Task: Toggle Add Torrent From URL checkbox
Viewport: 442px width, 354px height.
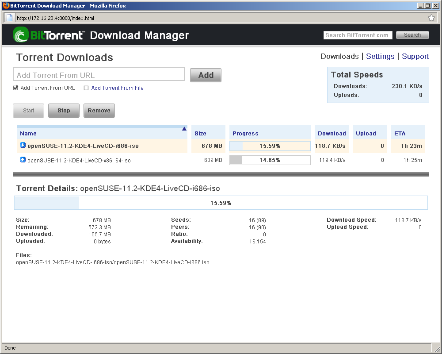Action: [16, 88]
